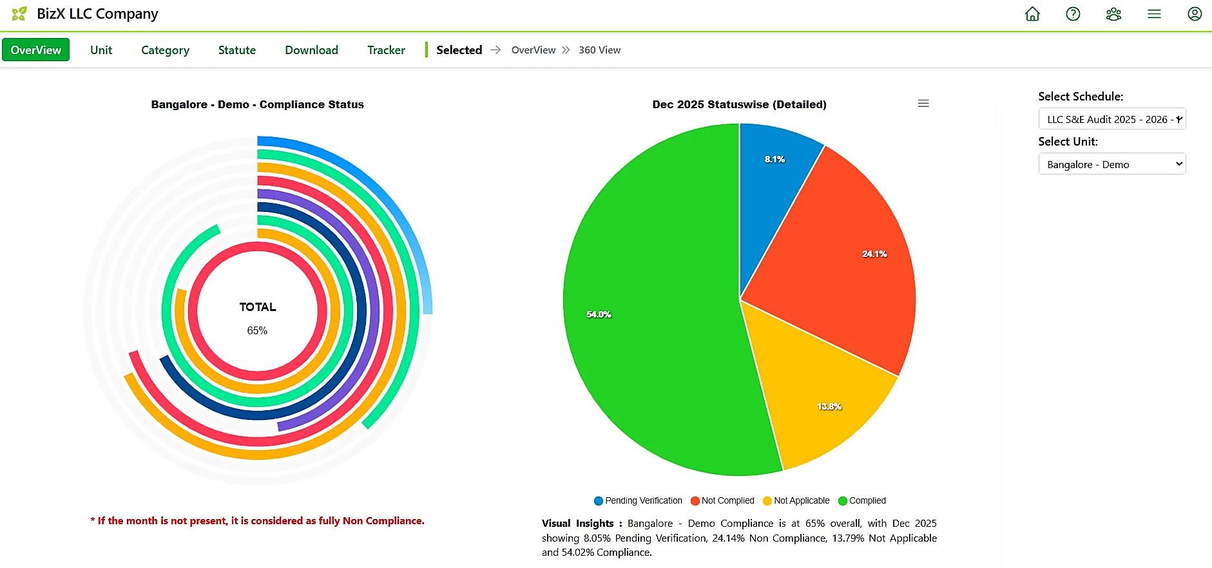Click the Select Unit label
Image resolution: width=1212 pixels, height=568 pixels.
1068,141
